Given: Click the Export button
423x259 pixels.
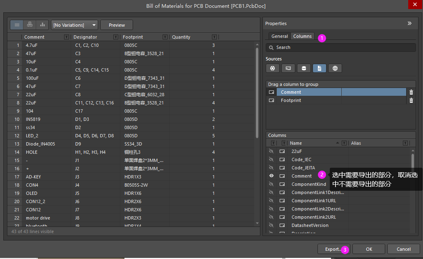Looking at the screenshot, I should pyautogui.click(x=334, y=249).
